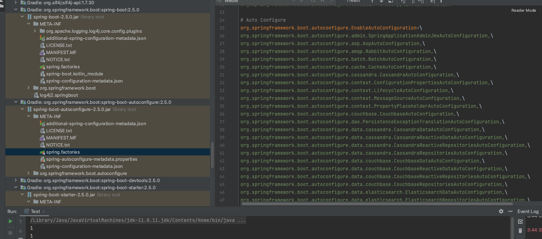Collapse META-INF under spring-boot-autoconfigure jar
The height and width of the screenshot is (239, 542).
point(28,116)
